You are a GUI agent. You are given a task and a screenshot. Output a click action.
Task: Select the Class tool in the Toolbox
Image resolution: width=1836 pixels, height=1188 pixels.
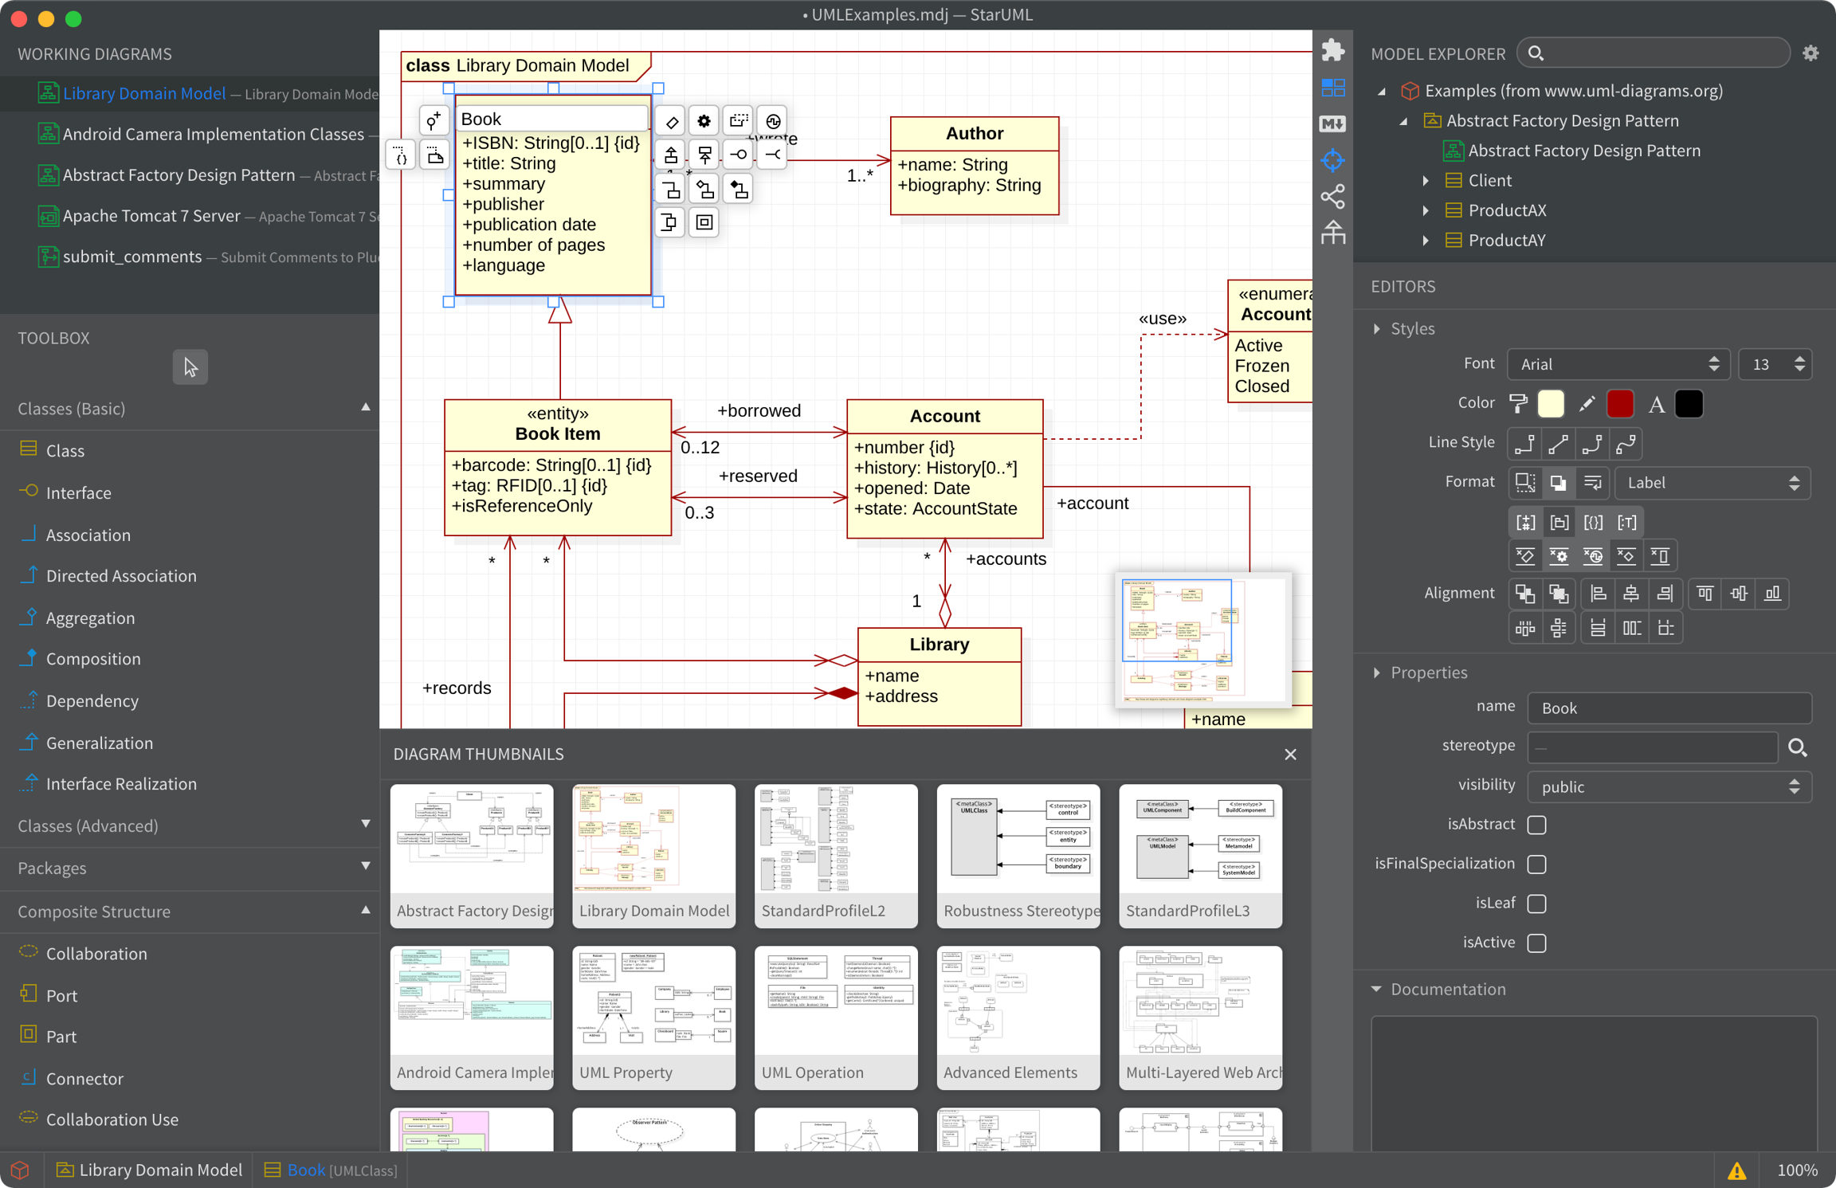pos(64,450)
